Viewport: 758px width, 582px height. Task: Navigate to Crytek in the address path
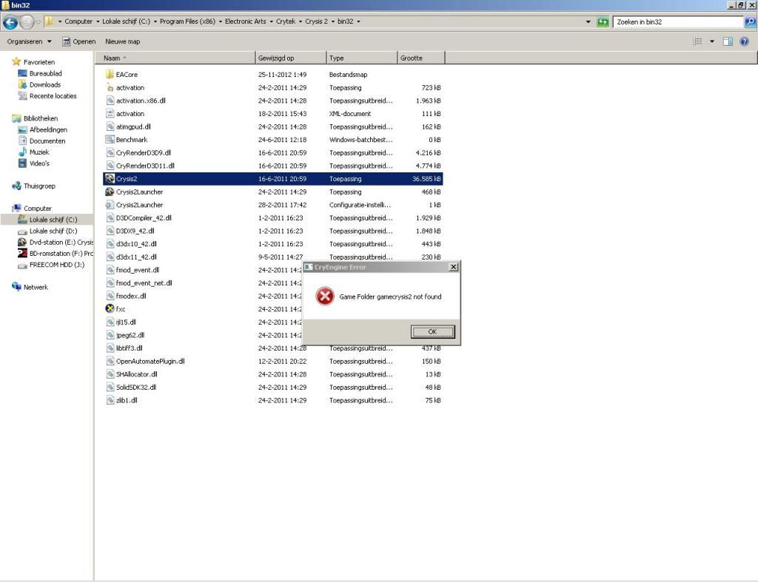(x=286, y=21)
